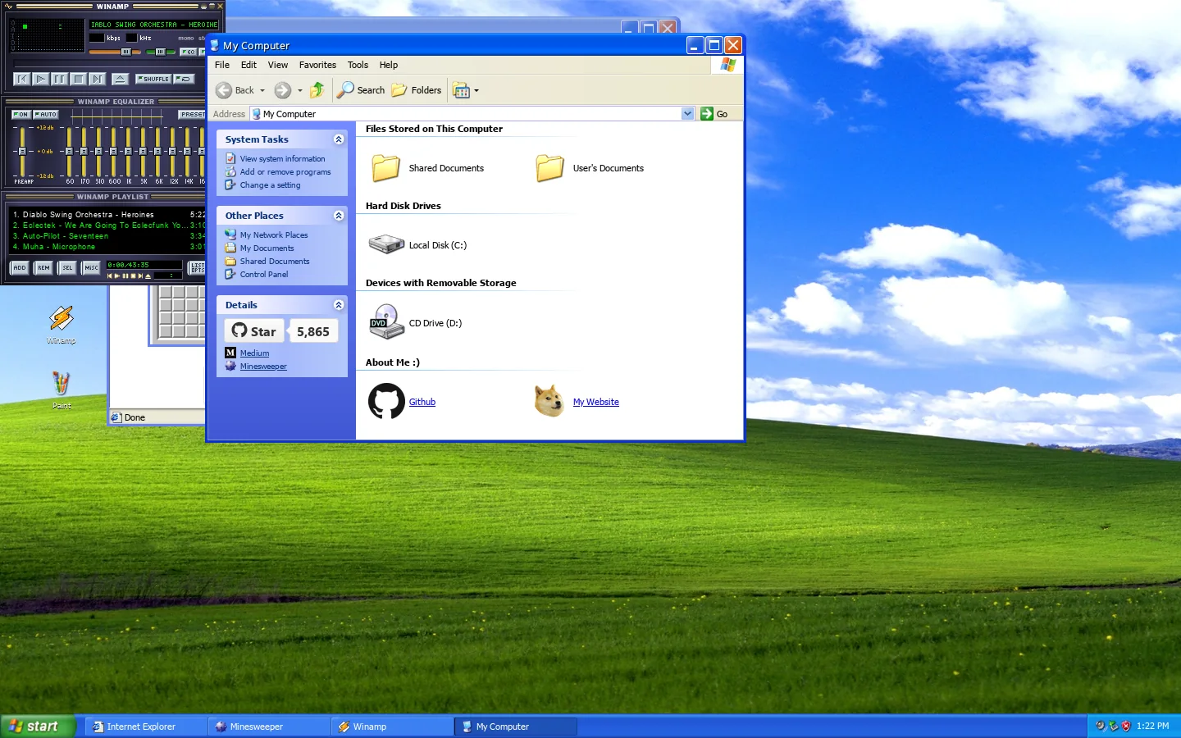Open the Back history dropdown arrow
The width and height of the screenshot is (1181, 738).
click(x=262, y=90)
